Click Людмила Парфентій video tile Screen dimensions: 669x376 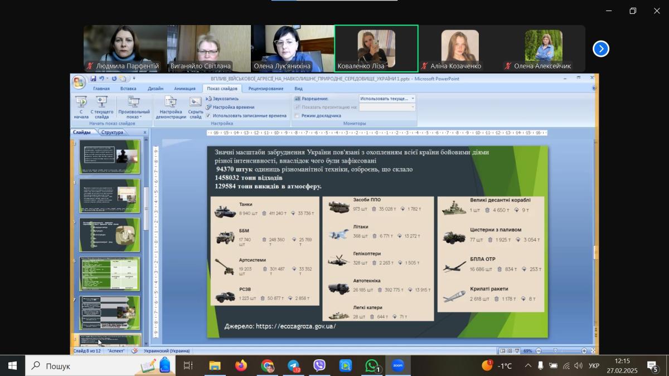[x=125, y=48]
